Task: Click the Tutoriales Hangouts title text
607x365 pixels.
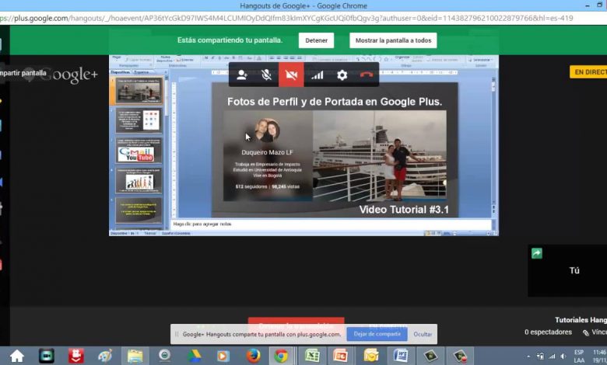Action: pyautogui.click(x=581, y=320)
